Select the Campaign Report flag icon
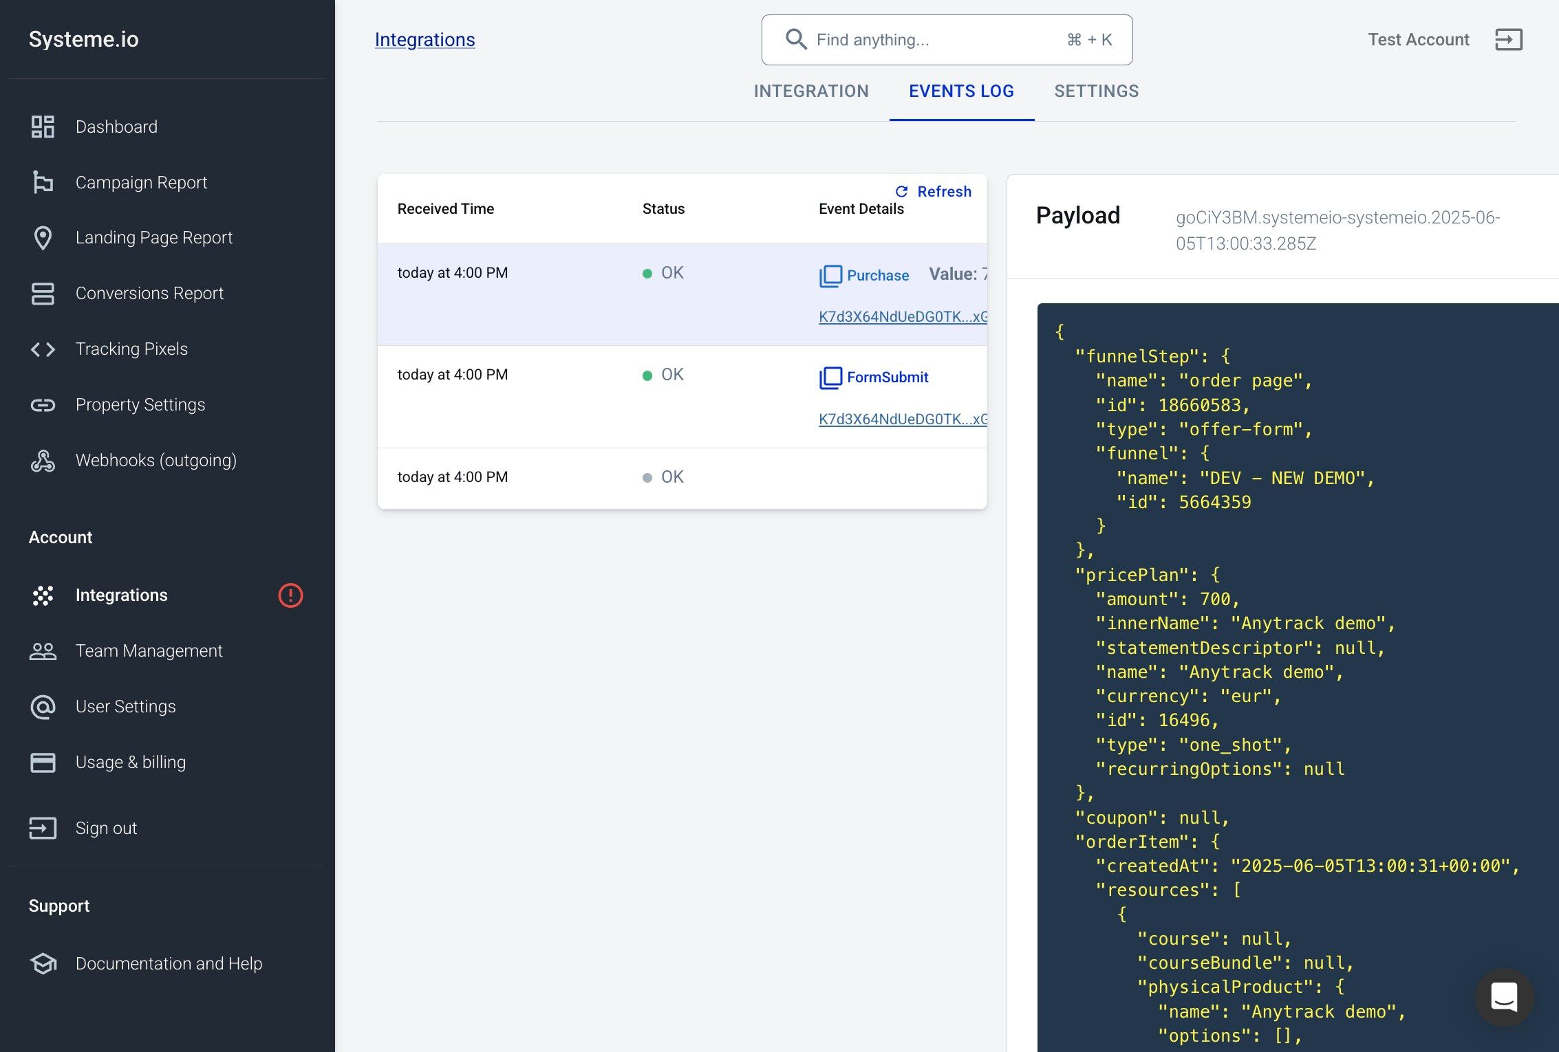Screen dimensions: 1559x1052 [x=43, y=182]
